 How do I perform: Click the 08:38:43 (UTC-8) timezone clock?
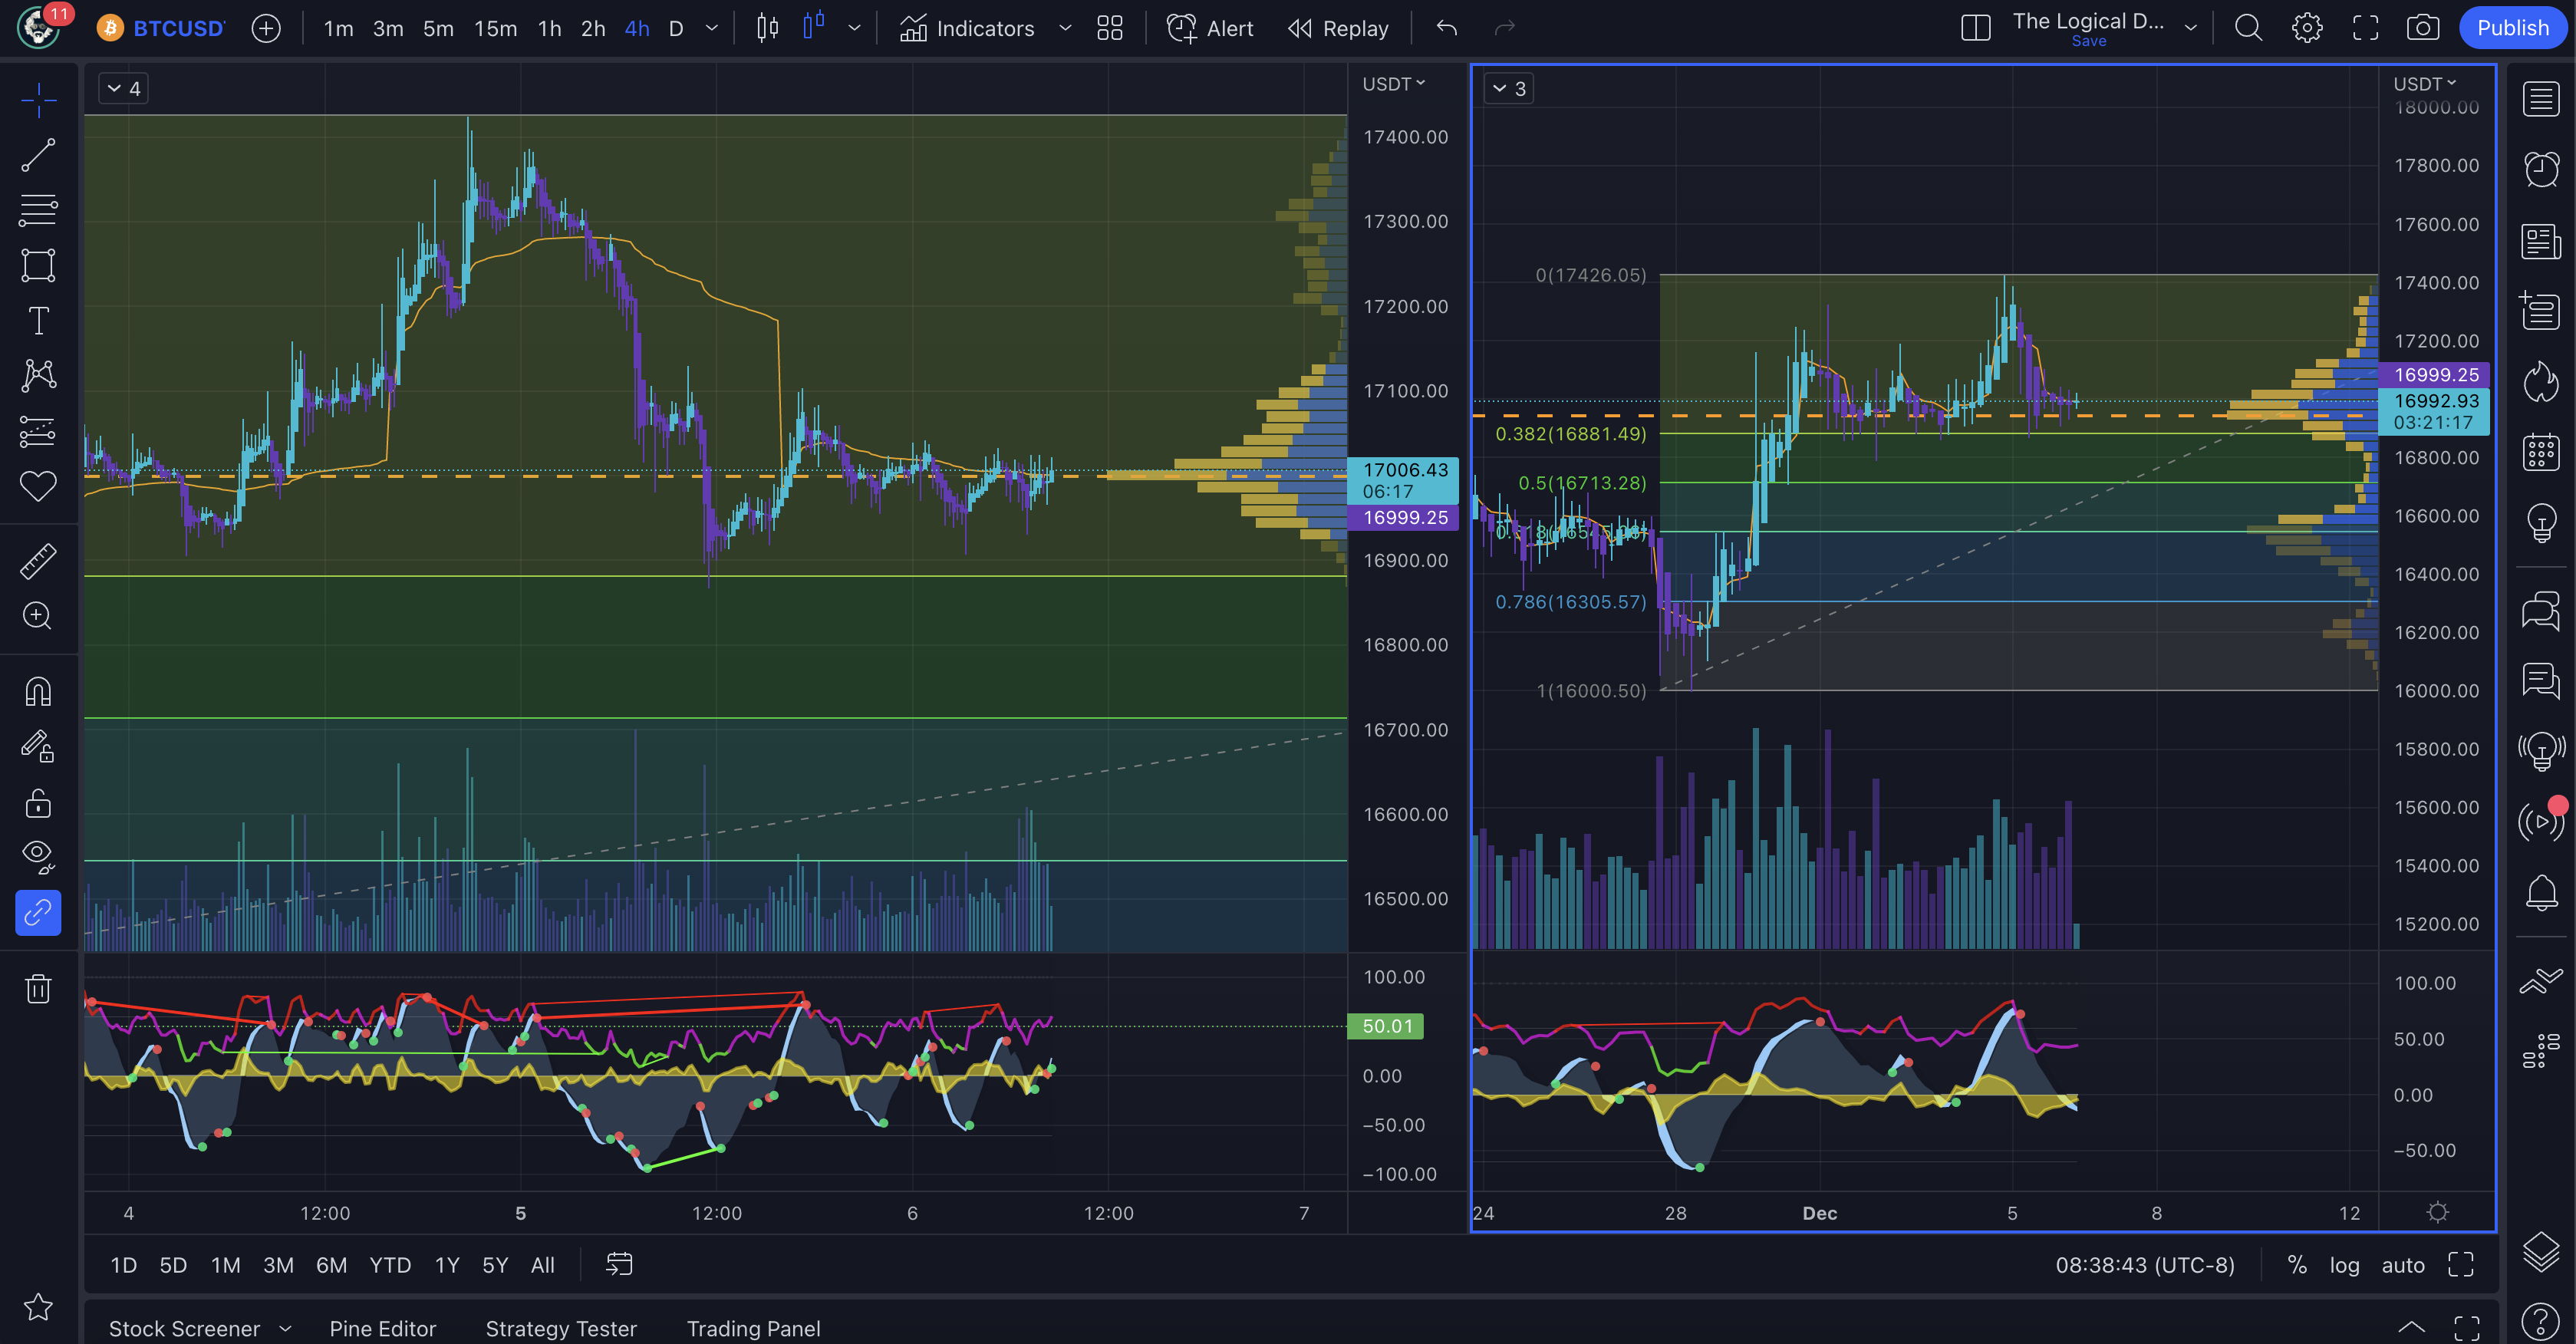pyautogui.click(x=2144, y=1265)
